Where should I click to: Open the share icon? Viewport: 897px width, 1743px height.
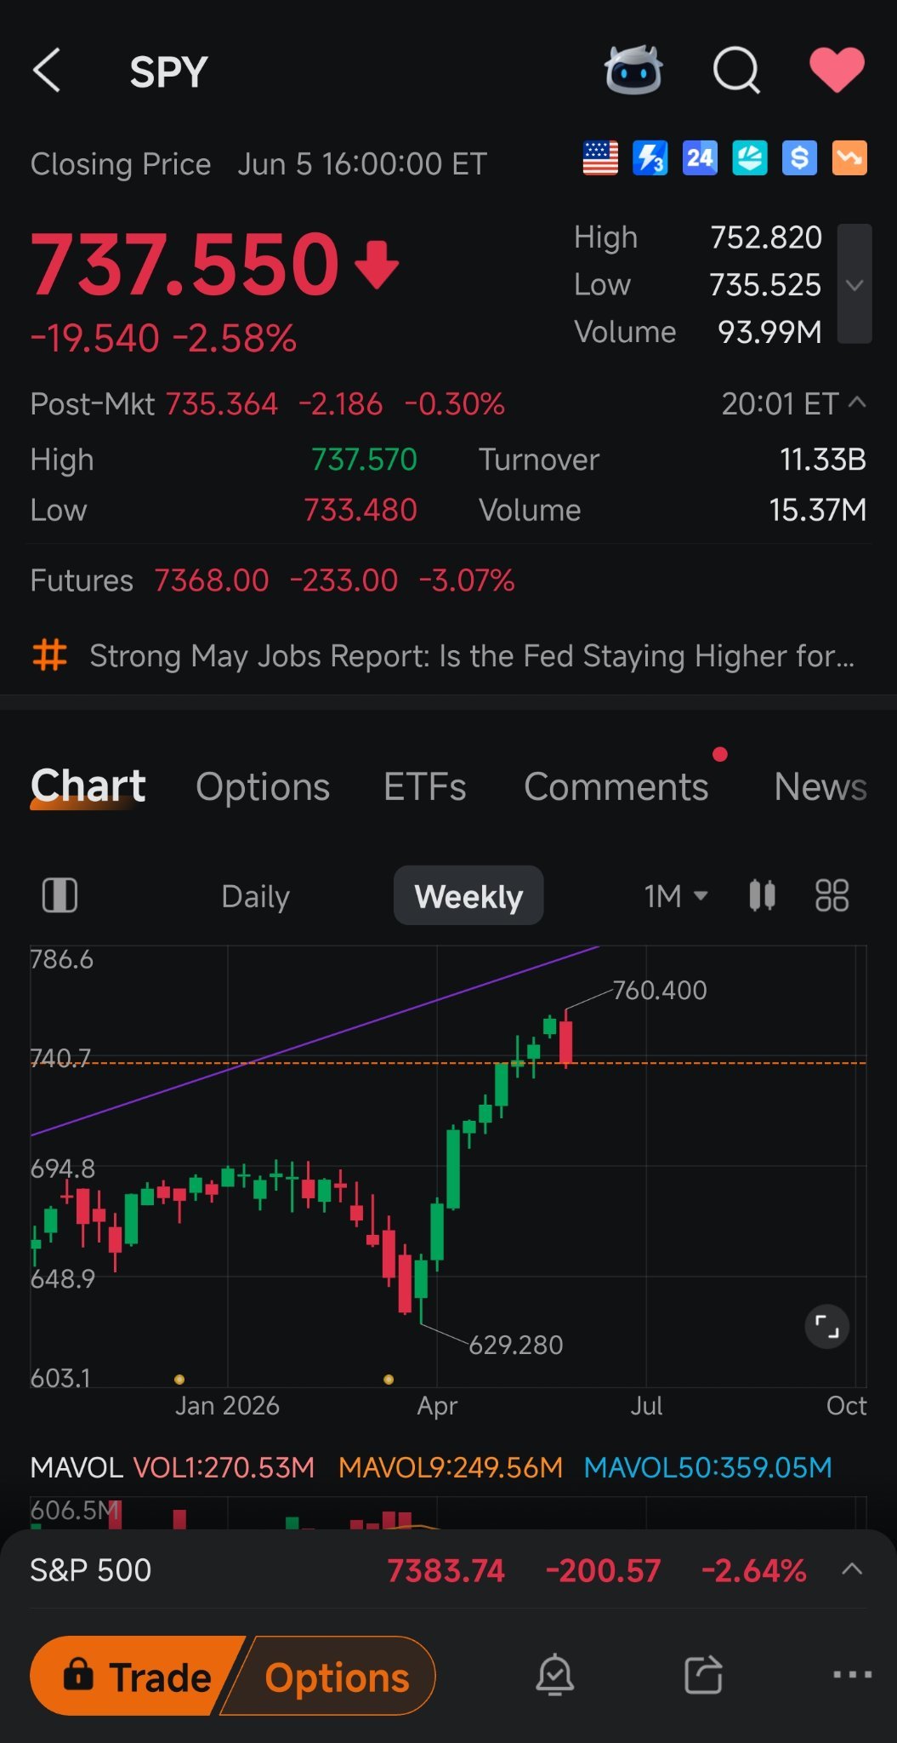pyautogui.click(x=703, y=1675)
